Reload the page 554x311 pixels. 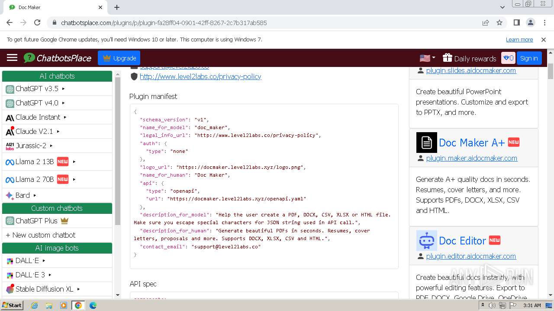[37, 22]
